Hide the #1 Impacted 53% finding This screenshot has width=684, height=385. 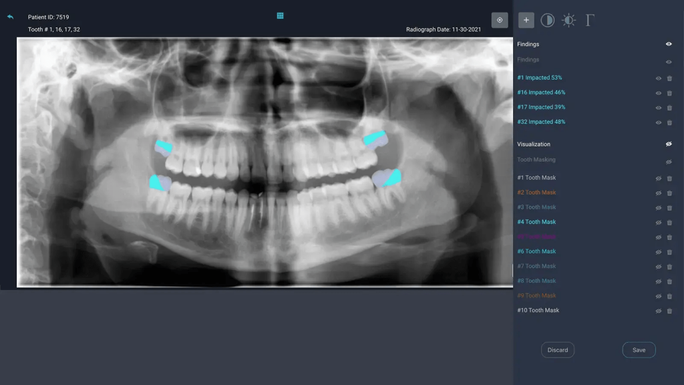tap(658, 78)
